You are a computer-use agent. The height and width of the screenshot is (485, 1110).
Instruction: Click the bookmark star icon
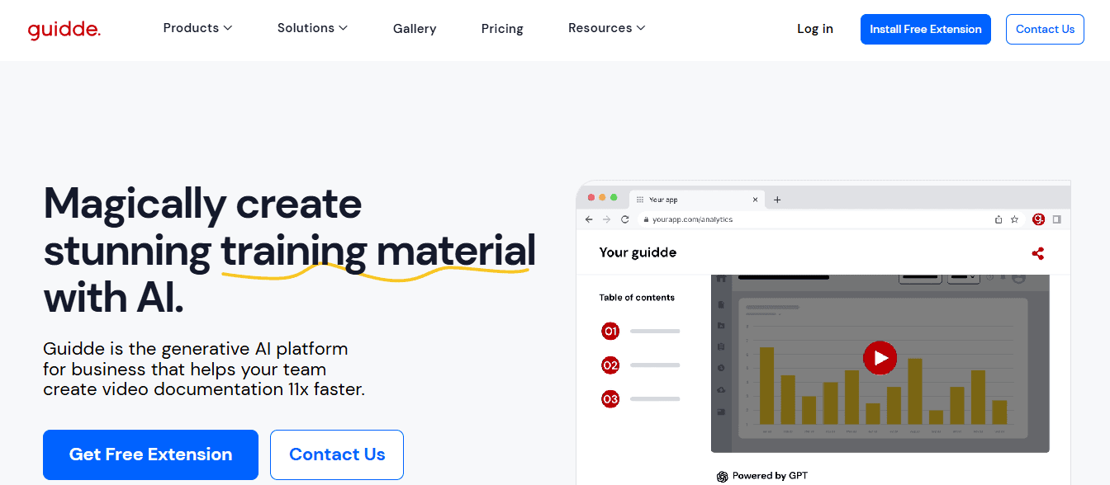click(1014, 219)
